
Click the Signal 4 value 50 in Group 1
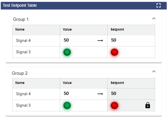[66, 40]
